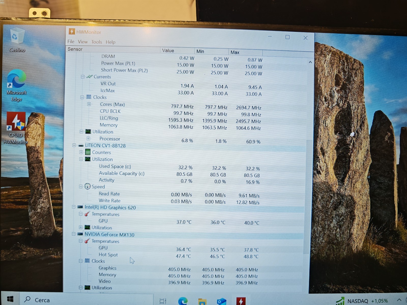Expand Utilization under Intel HD Graphics 620
Image resolution: width=407 pixels, height=305 pixels.
pos(81,227)
